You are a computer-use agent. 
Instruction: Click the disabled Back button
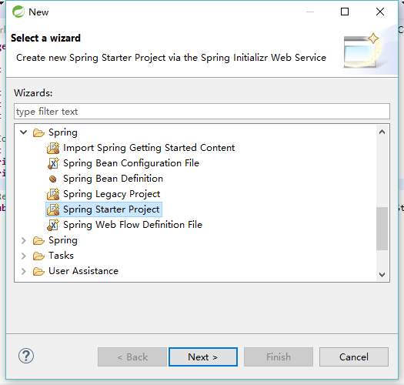[132, 357]
